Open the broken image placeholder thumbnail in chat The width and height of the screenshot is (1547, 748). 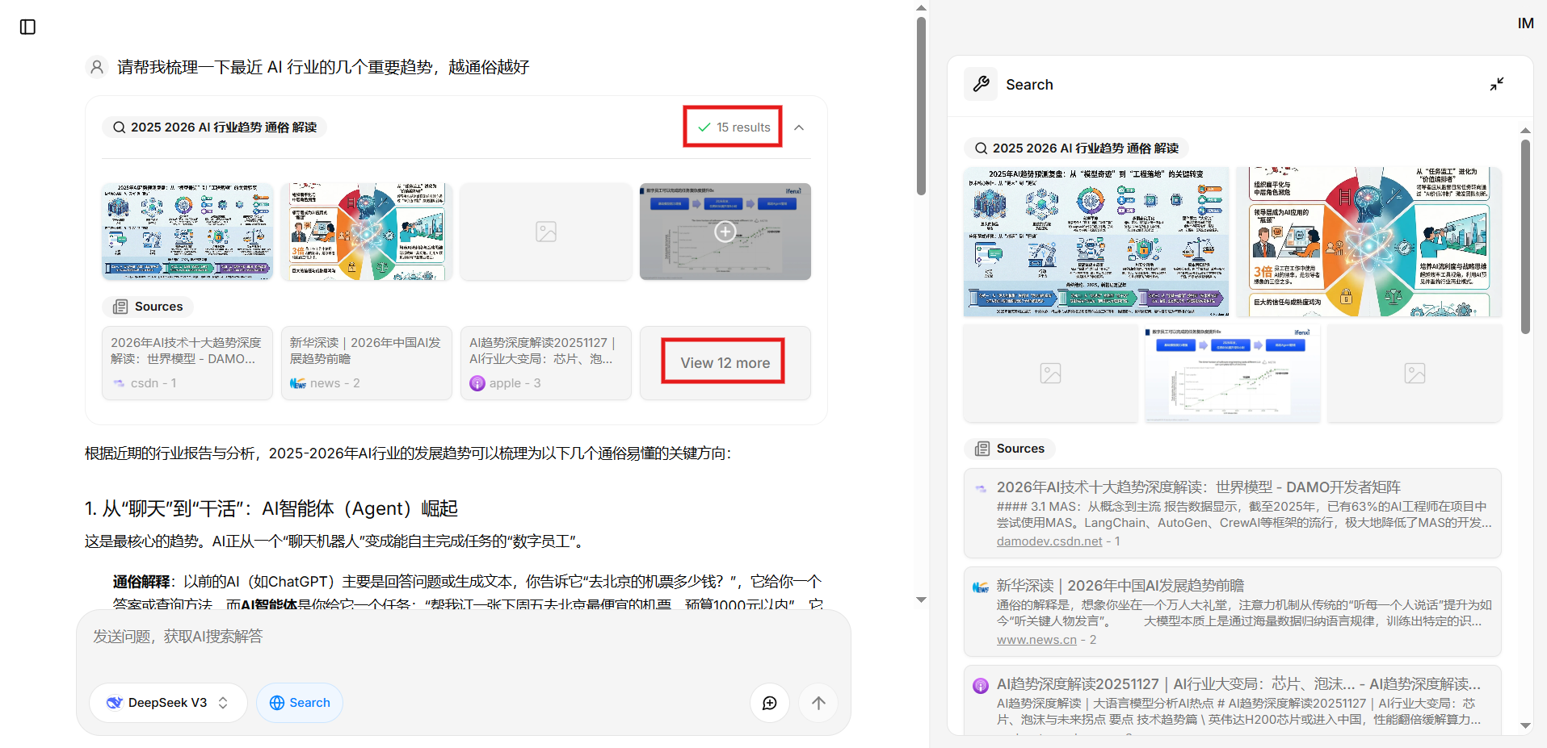coord(546,232)
